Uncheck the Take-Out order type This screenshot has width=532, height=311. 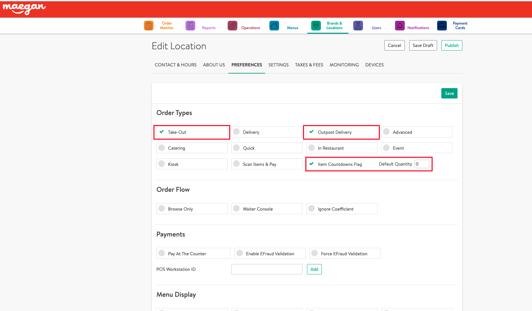(162, 132)
